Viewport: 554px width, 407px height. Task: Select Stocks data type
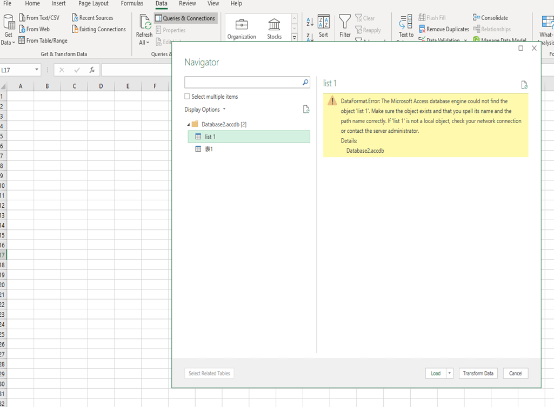pyautogui.click(x=274, y=29)
